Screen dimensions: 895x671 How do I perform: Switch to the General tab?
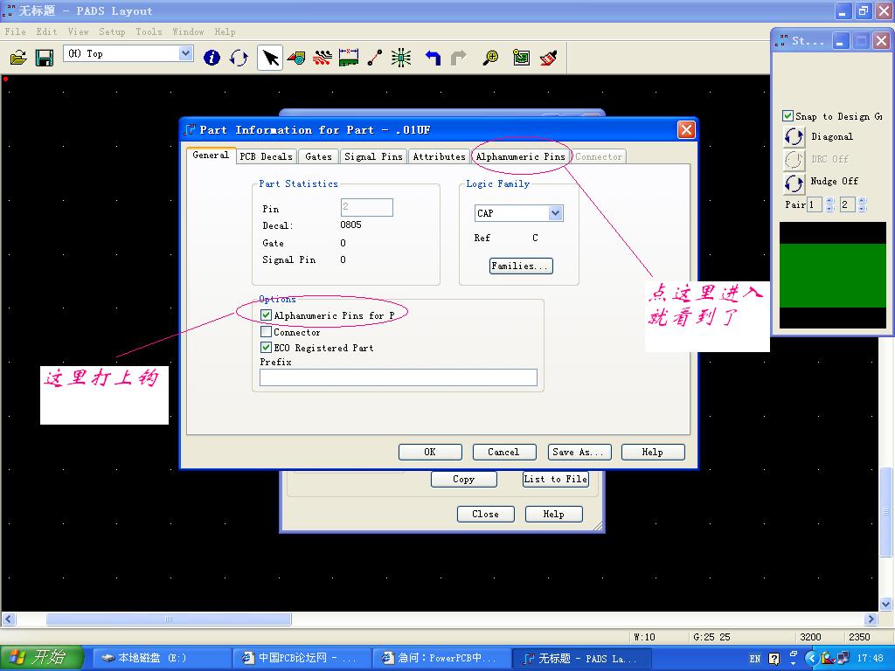point(211,155)
